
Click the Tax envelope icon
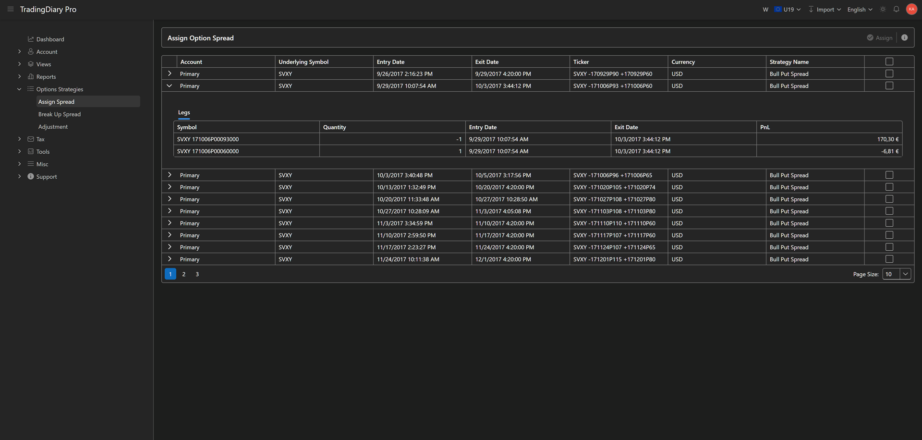coord(31,139)
